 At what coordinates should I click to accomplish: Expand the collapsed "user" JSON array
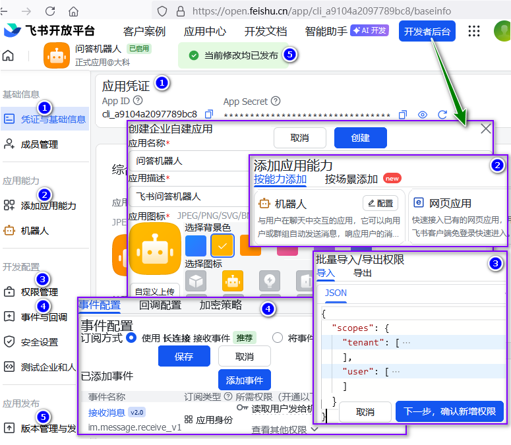396,371
